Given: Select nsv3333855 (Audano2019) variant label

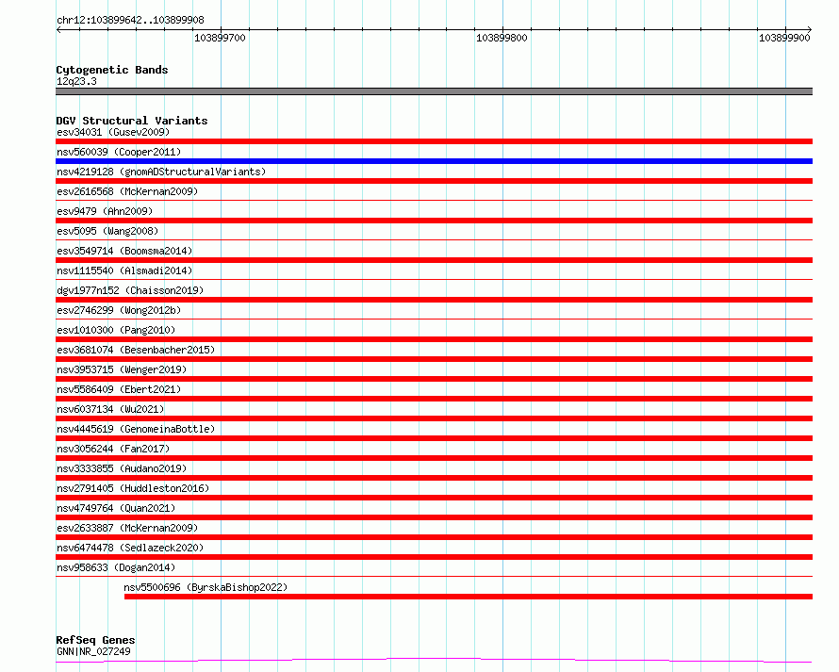Looking at the screenshot, I should click(122, 468).
